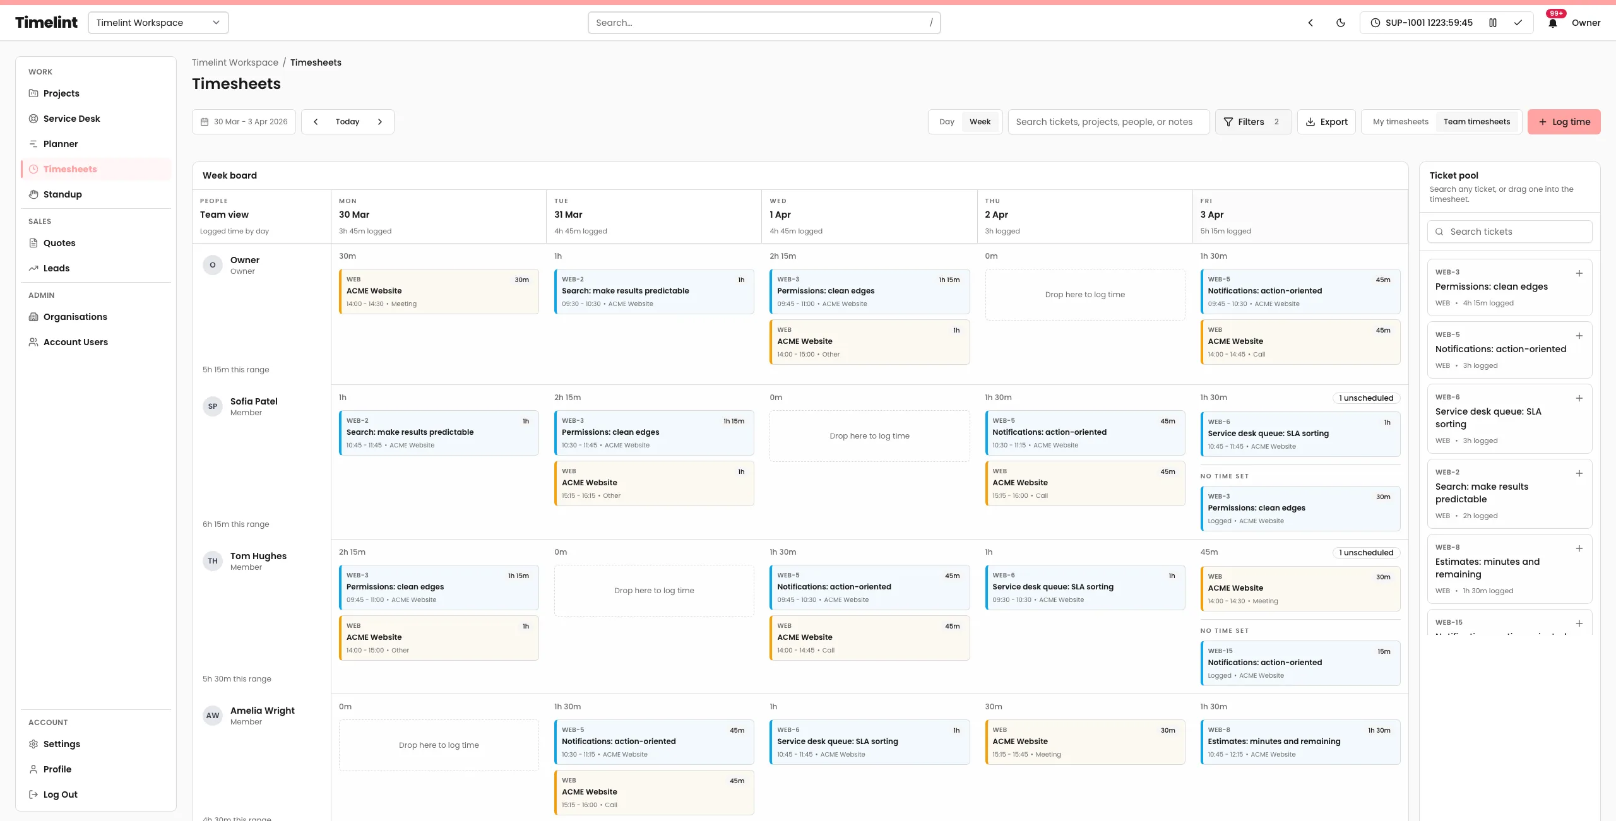Open Sofia Patel's Thursday ACME Website Call entry
The width and height of the screenshot is (1616, 821).
pos(1084,483)
